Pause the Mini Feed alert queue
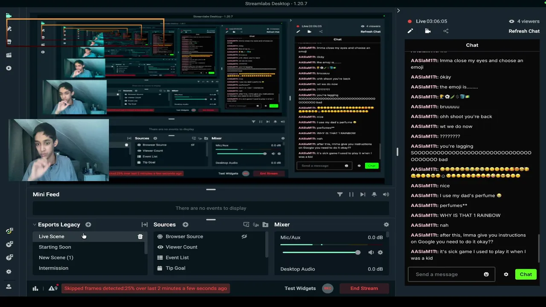 point(351,194)
